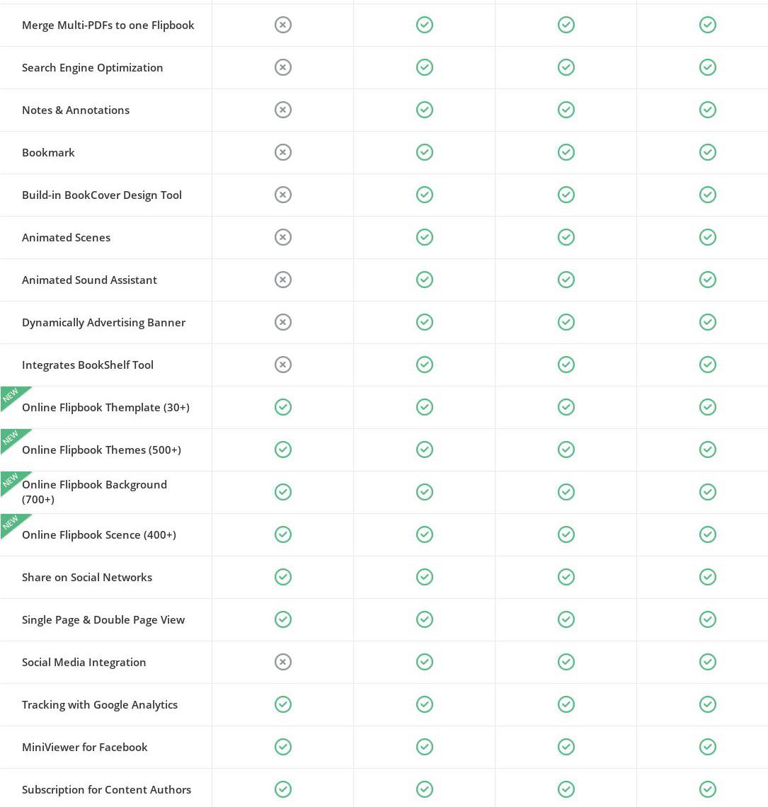Viewport: 768px width, 807px height.
Task: Click the gray X in the Notes & Annotations row
Action: 283,110
